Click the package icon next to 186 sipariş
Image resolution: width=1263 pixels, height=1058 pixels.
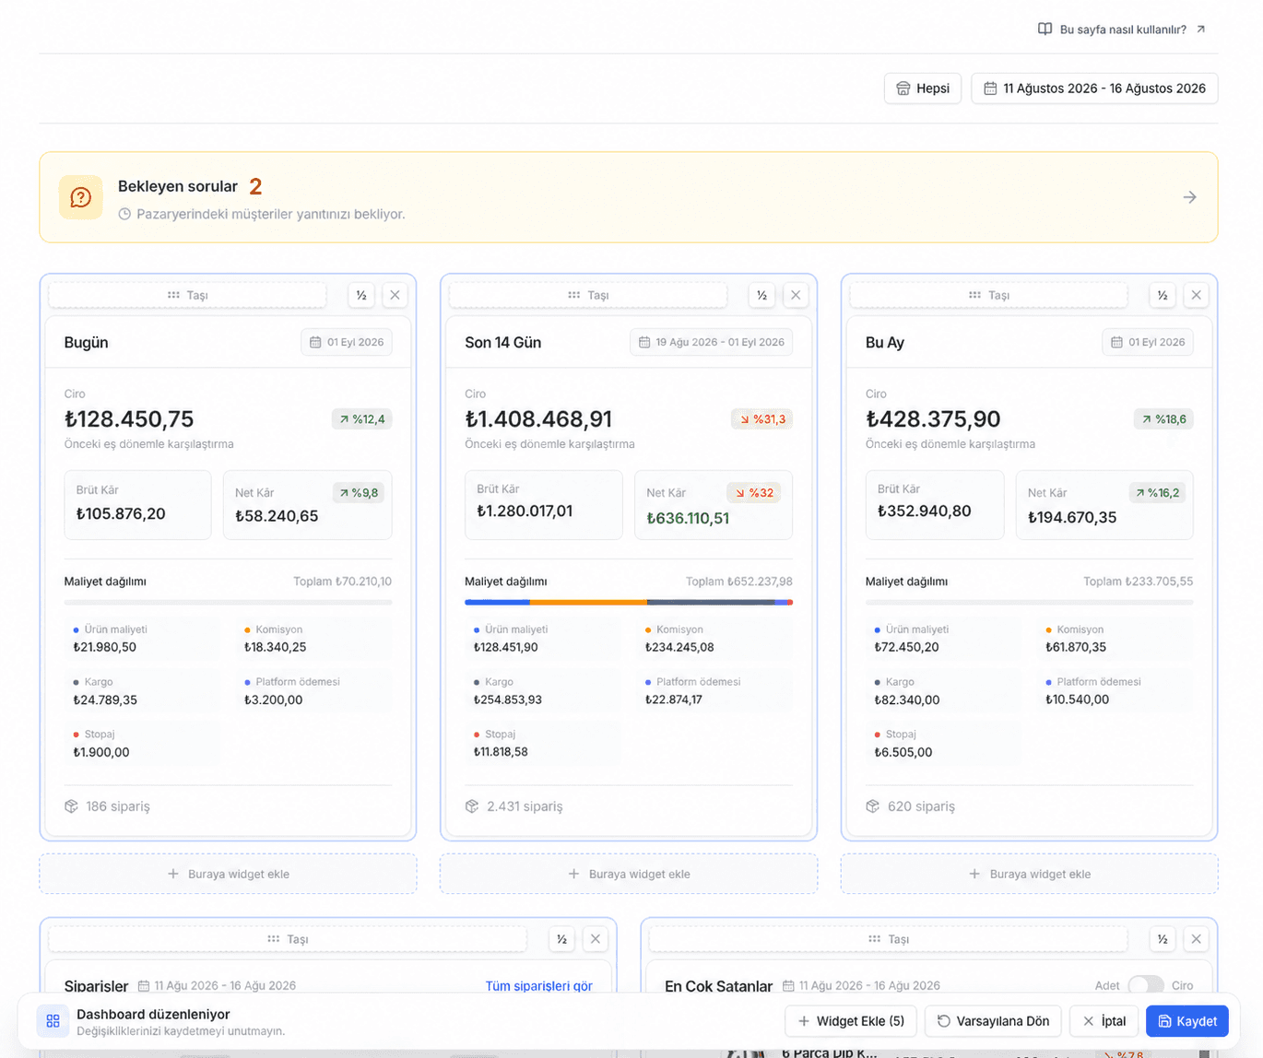(x=71, y=806)
